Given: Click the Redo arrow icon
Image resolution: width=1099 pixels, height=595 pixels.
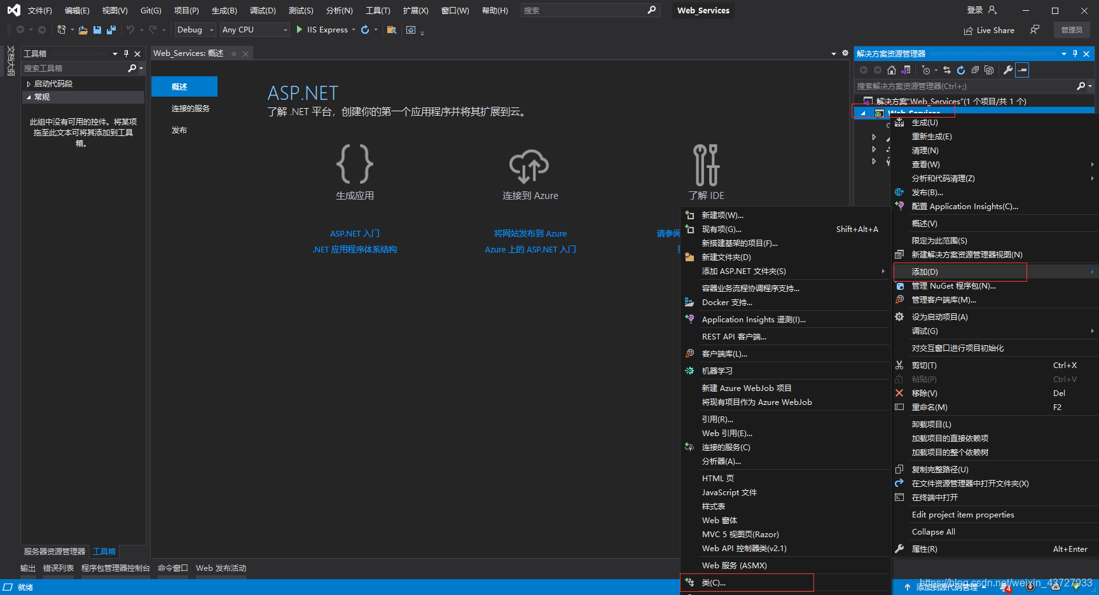Looking at the screenshot, I should [153, 30].
